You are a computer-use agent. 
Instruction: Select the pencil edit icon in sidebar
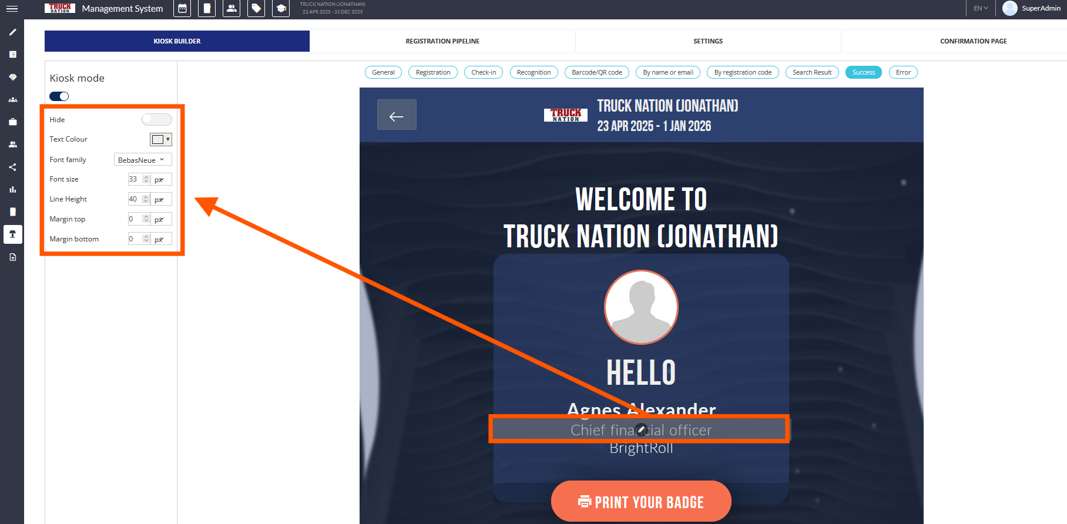coord(12,32)
